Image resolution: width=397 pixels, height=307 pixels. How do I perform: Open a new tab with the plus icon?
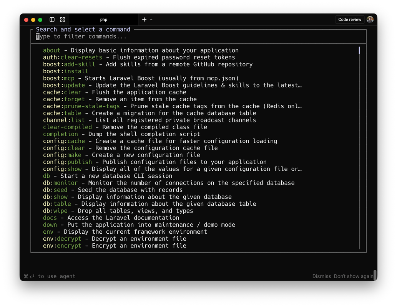tap(145, 19)
